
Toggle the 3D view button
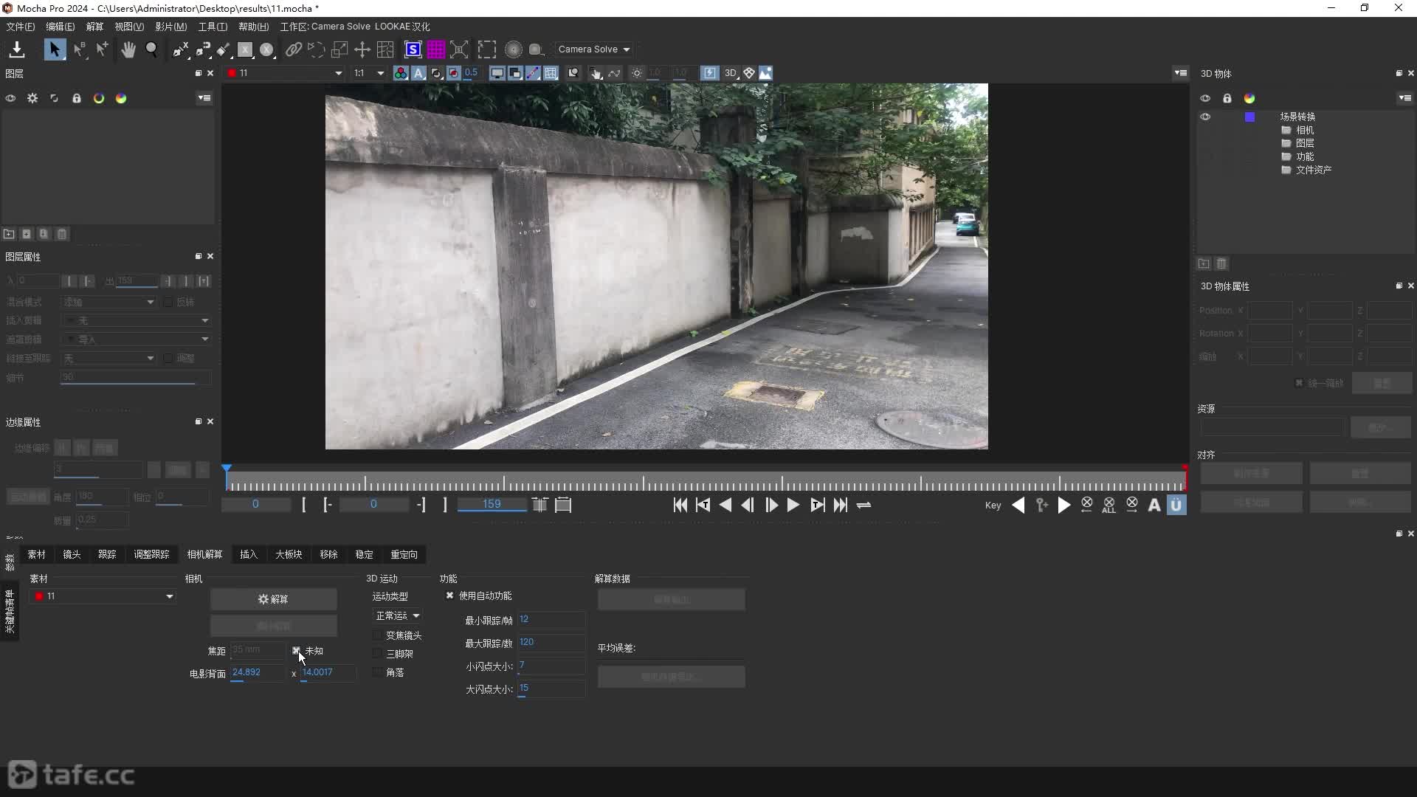point(730,73)
